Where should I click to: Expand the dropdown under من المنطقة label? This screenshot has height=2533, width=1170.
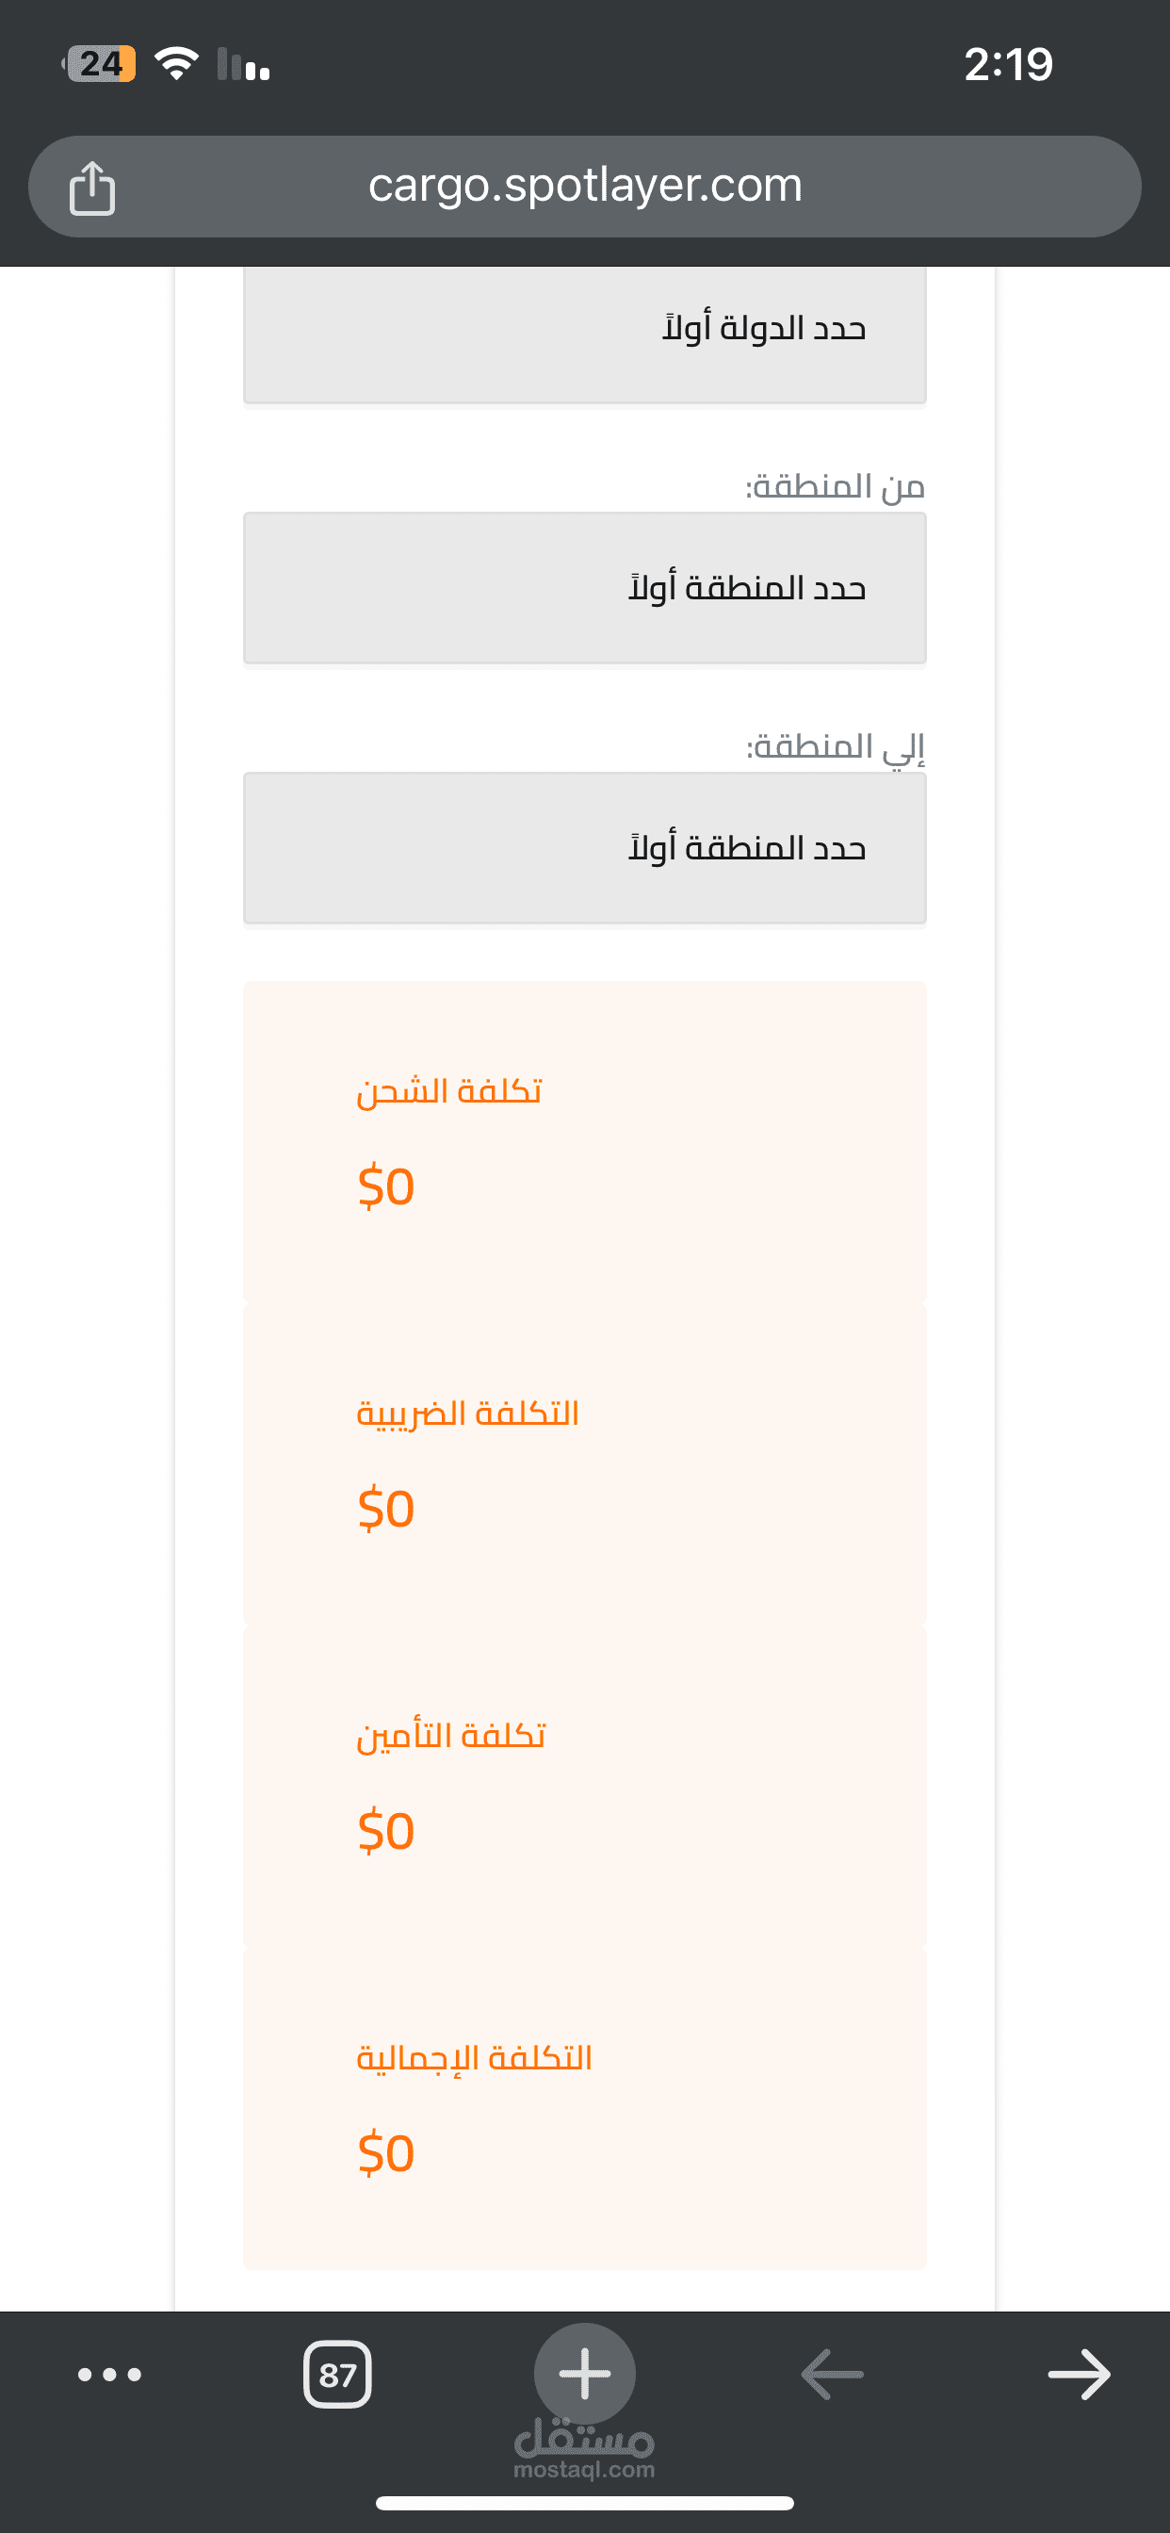(x=584, y=588)
